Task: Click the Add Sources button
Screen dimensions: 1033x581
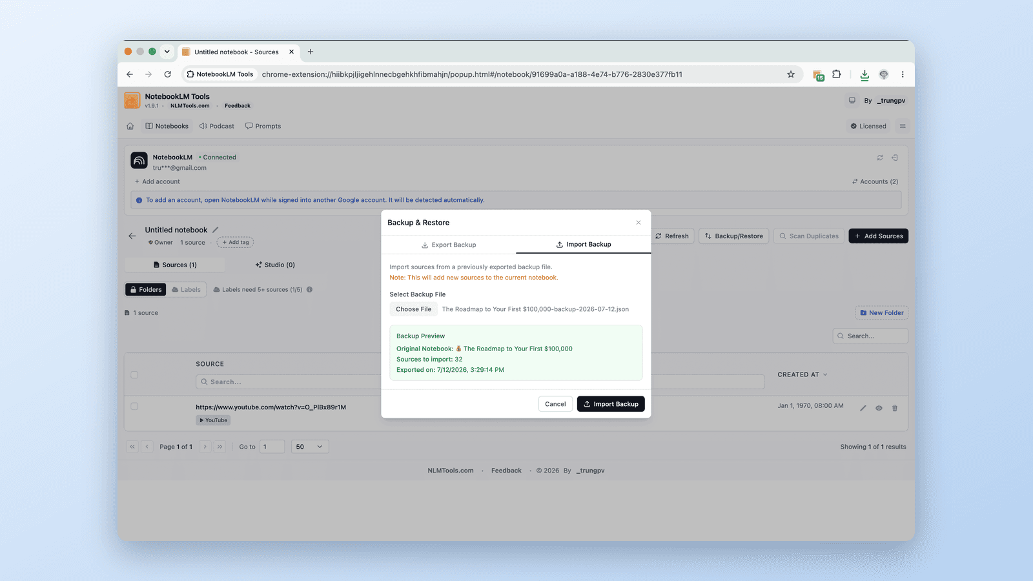Action: click(x=879, y=236)
